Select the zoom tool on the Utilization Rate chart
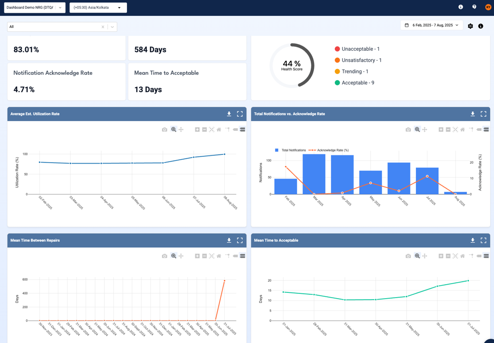494x343 pixels. tap(173, 129)
